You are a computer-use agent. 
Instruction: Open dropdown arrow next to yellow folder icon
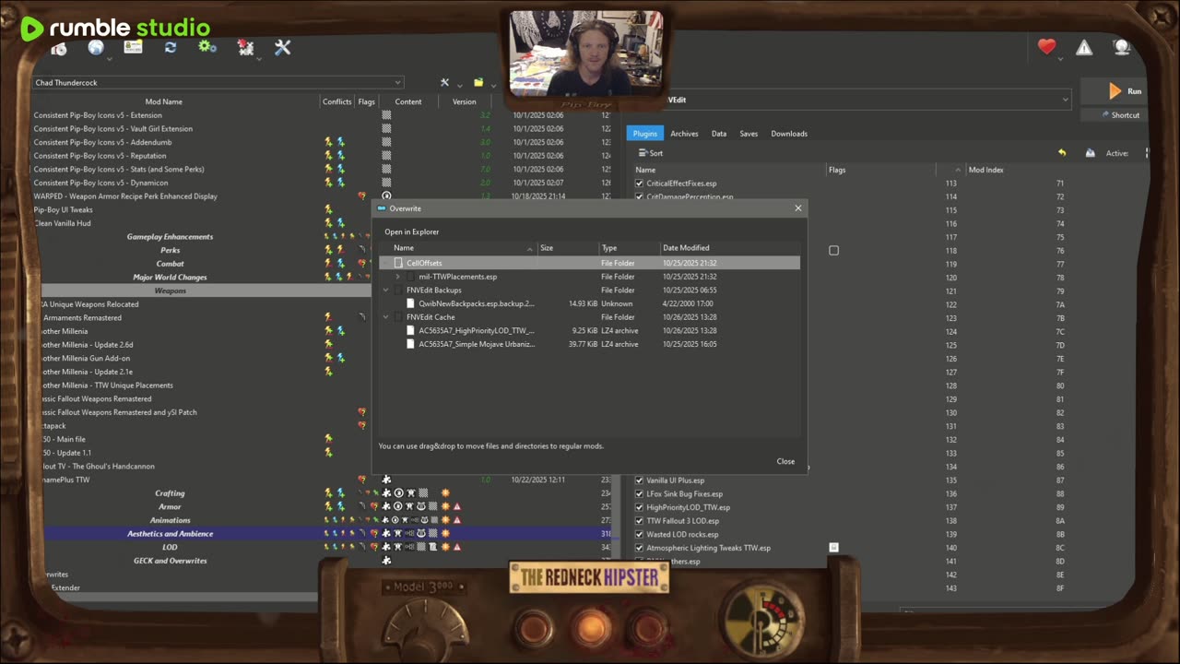point(493,86)
